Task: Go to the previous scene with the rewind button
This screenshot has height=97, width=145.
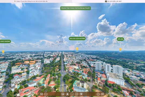Action: pyautogui.click(x=41, y=94)
